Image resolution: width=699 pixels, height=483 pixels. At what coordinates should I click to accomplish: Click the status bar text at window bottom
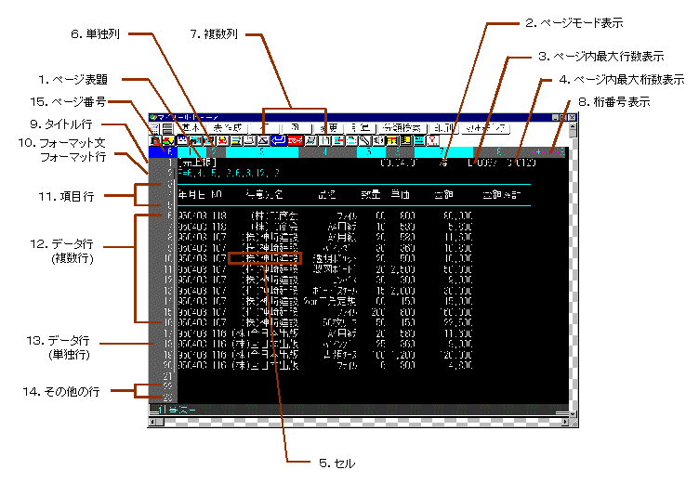(x=178, y=410)
